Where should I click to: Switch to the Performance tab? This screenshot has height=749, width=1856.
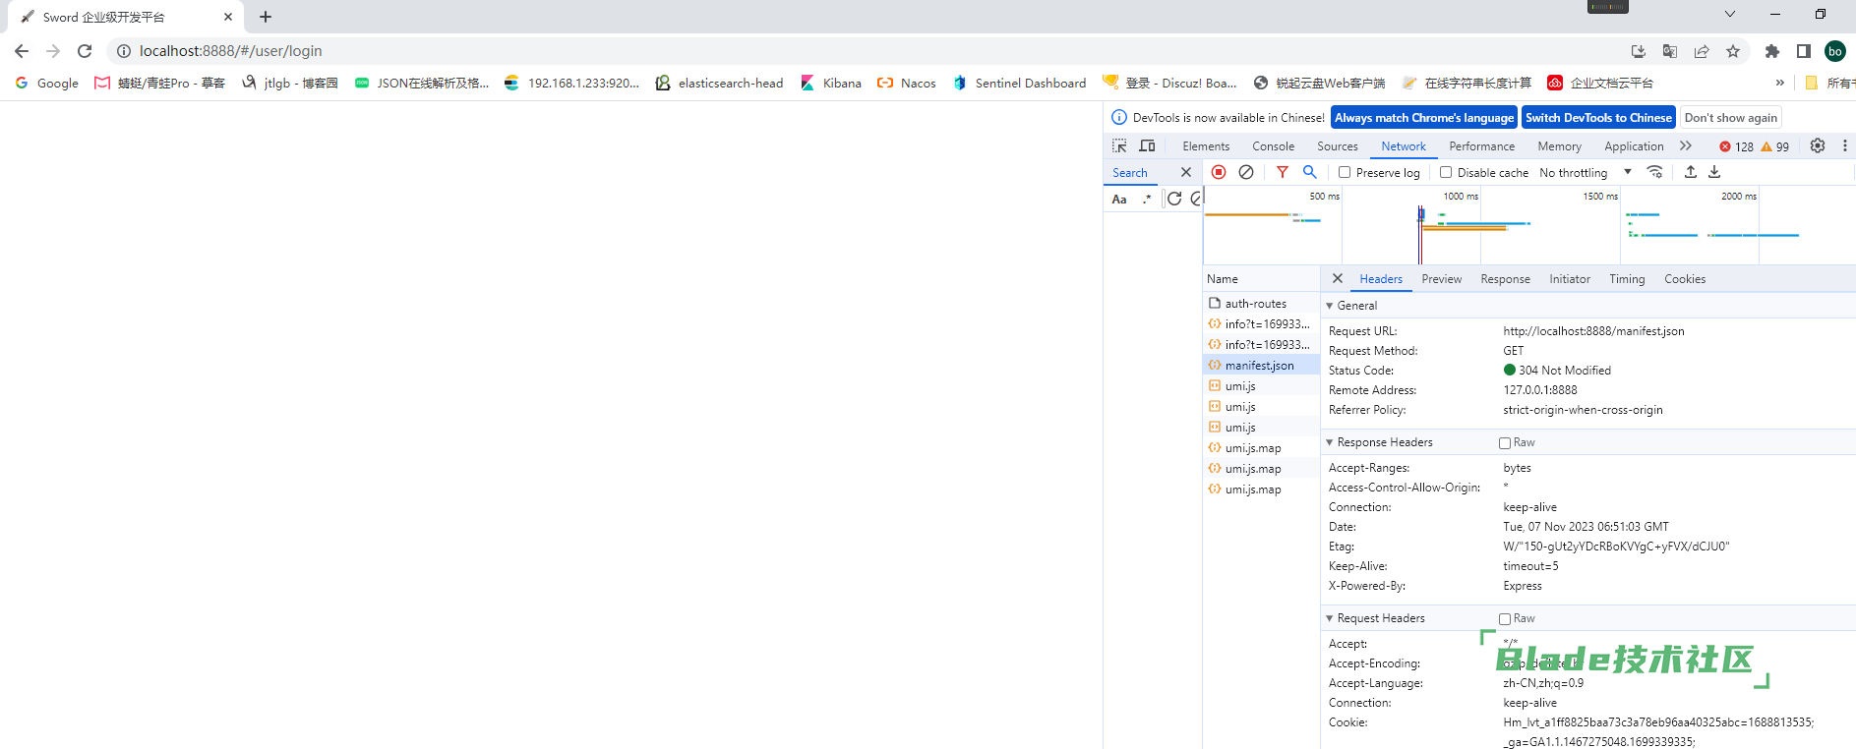pyautogui.click(x=1482, y=146)
